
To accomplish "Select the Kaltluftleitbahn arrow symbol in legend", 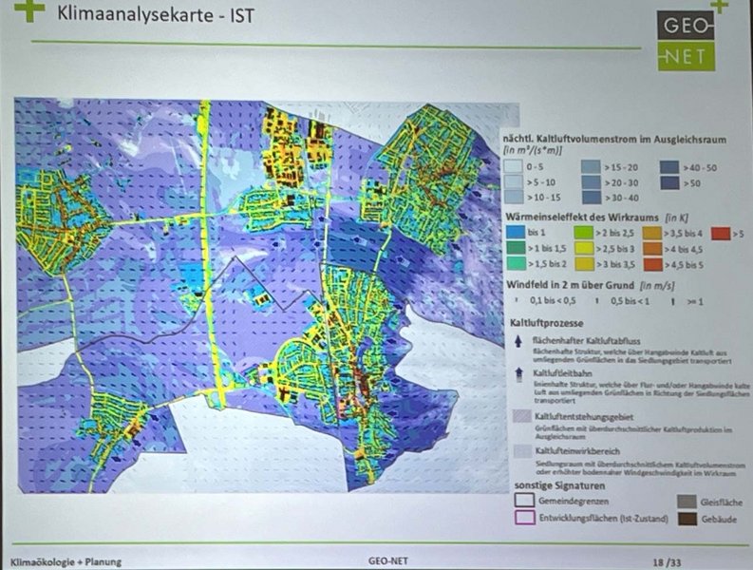I will click(x=518, y=375).
